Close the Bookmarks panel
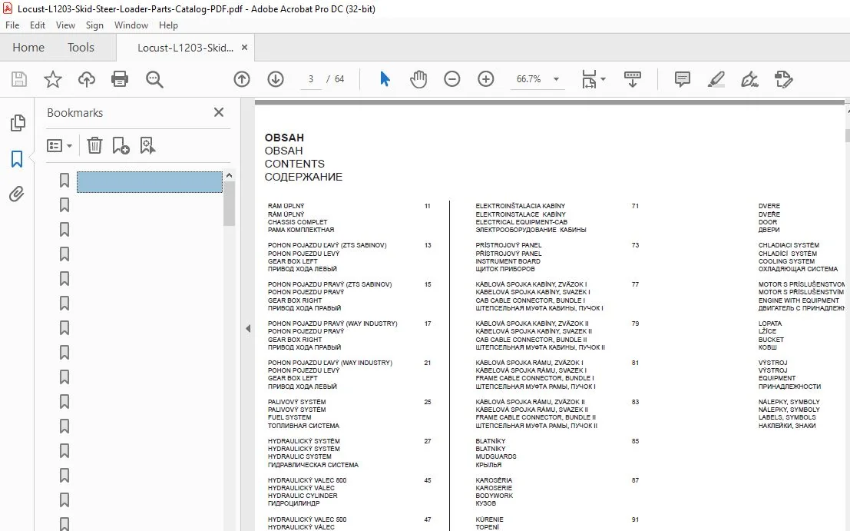Viewport: 850px width, 531px height. pos(219,112)
